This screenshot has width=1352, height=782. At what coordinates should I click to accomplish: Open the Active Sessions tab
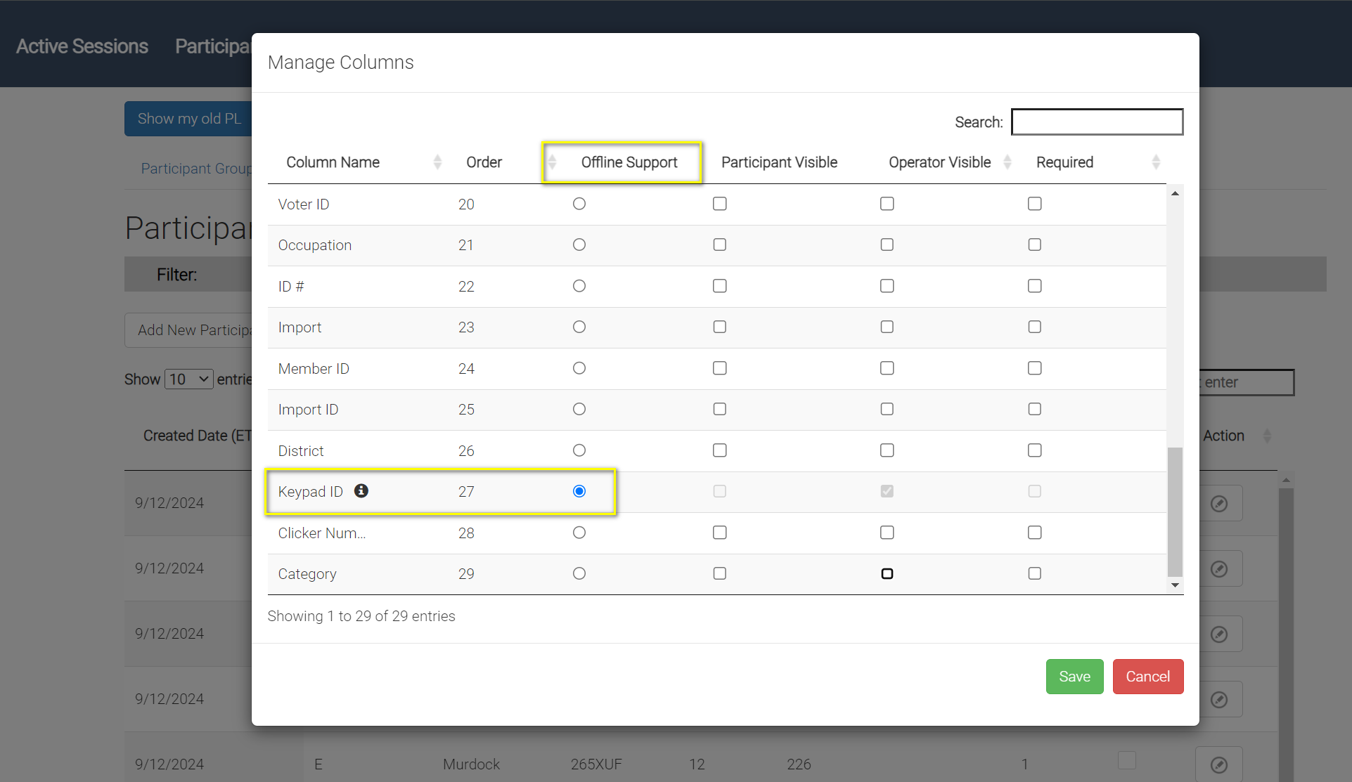[x=82, y=46]
